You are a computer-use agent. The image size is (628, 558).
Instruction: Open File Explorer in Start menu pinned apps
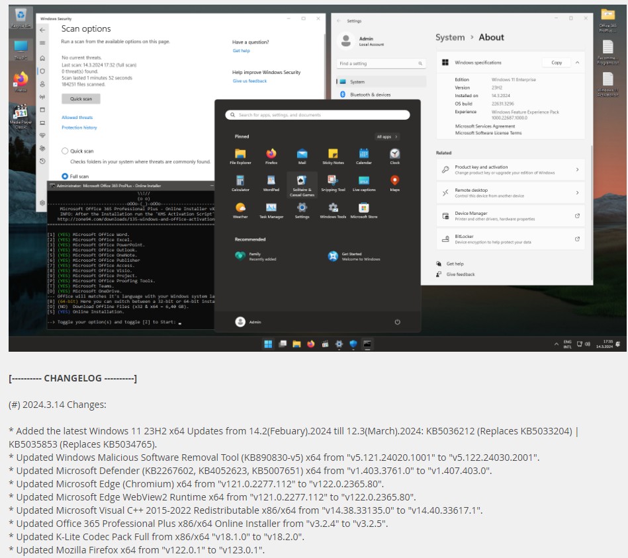click(x=240, y=157)
